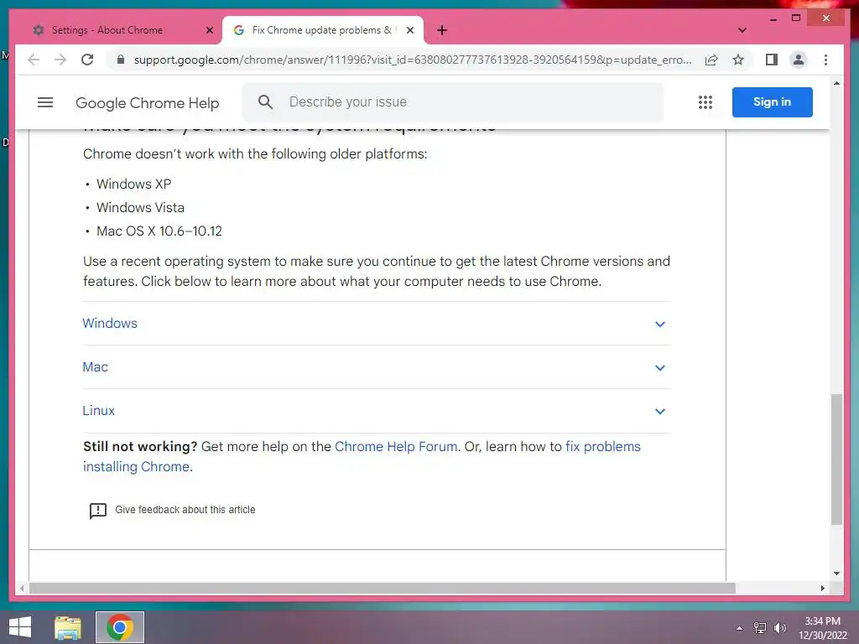
Task: Bookmark this page with the star icon
Action: click(738, 60)
